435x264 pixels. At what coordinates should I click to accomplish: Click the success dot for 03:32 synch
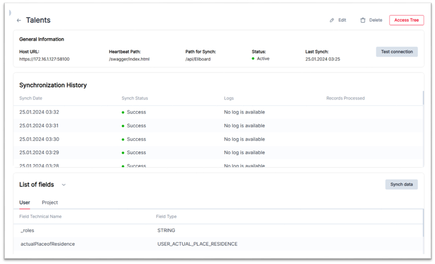pos(123,112)
